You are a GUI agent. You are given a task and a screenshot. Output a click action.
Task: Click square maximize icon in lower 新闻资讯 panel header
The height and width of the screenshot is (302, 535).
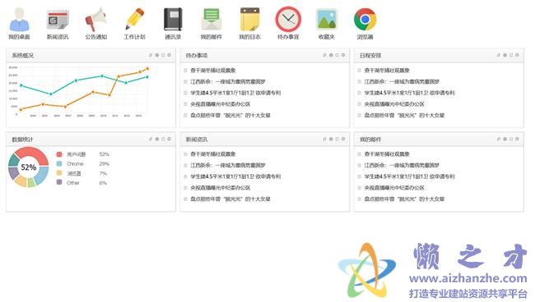click(x=337, y=139)
